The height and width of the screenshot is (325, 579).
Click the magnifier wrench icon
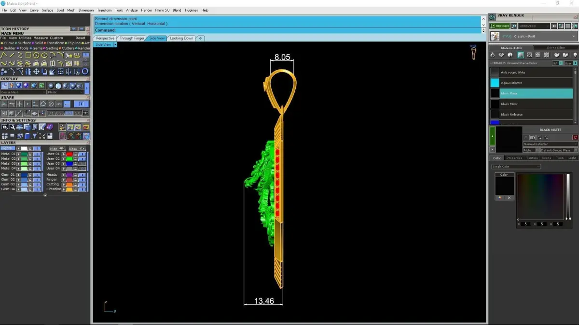click(12, 127)
